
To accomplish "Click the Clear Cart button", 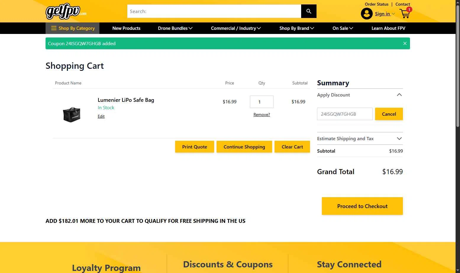I will (x=292, y=147).
